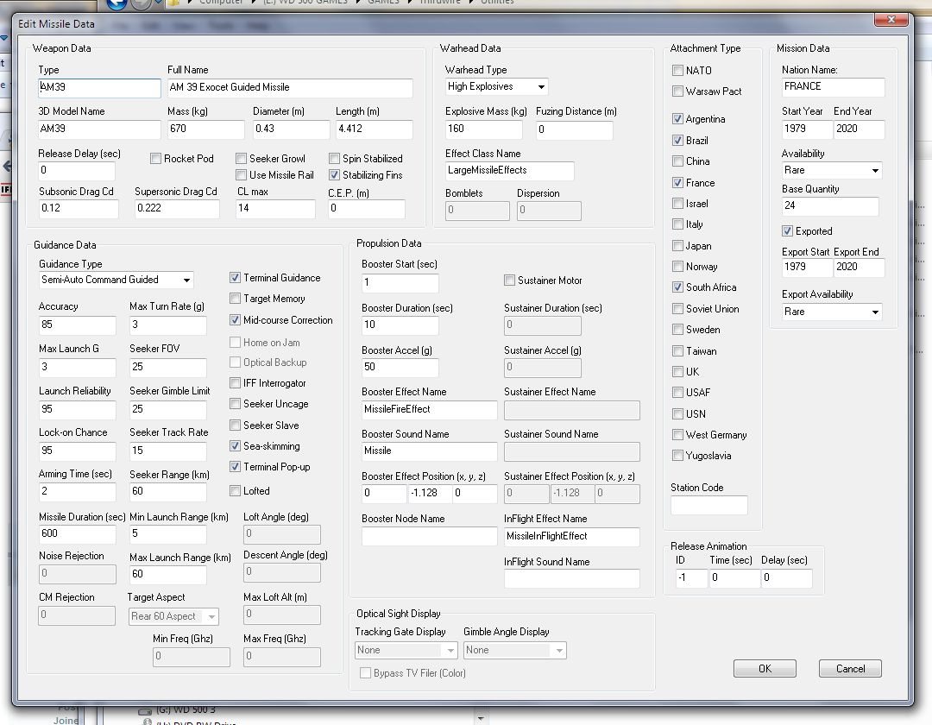Click the InFlight Sound Name field
Viewport: 932px width, 725px height.
coord(572,579)
